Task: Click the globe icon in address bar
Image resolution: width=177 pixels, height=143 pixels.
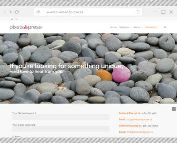Action: [38, 12]
